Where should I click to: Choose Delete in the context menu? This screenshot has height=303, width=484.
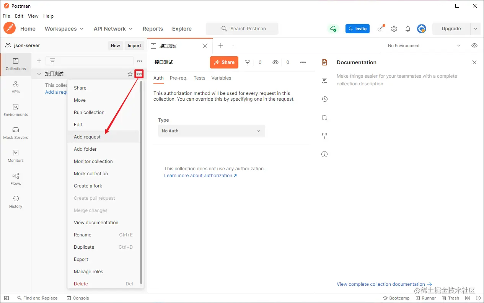pyautogui.click(x=103, y=284)
